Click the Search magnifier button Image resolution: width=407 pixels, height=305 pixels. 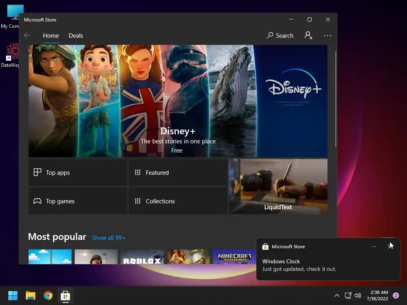pyautogui.click(x=280, y=35)
